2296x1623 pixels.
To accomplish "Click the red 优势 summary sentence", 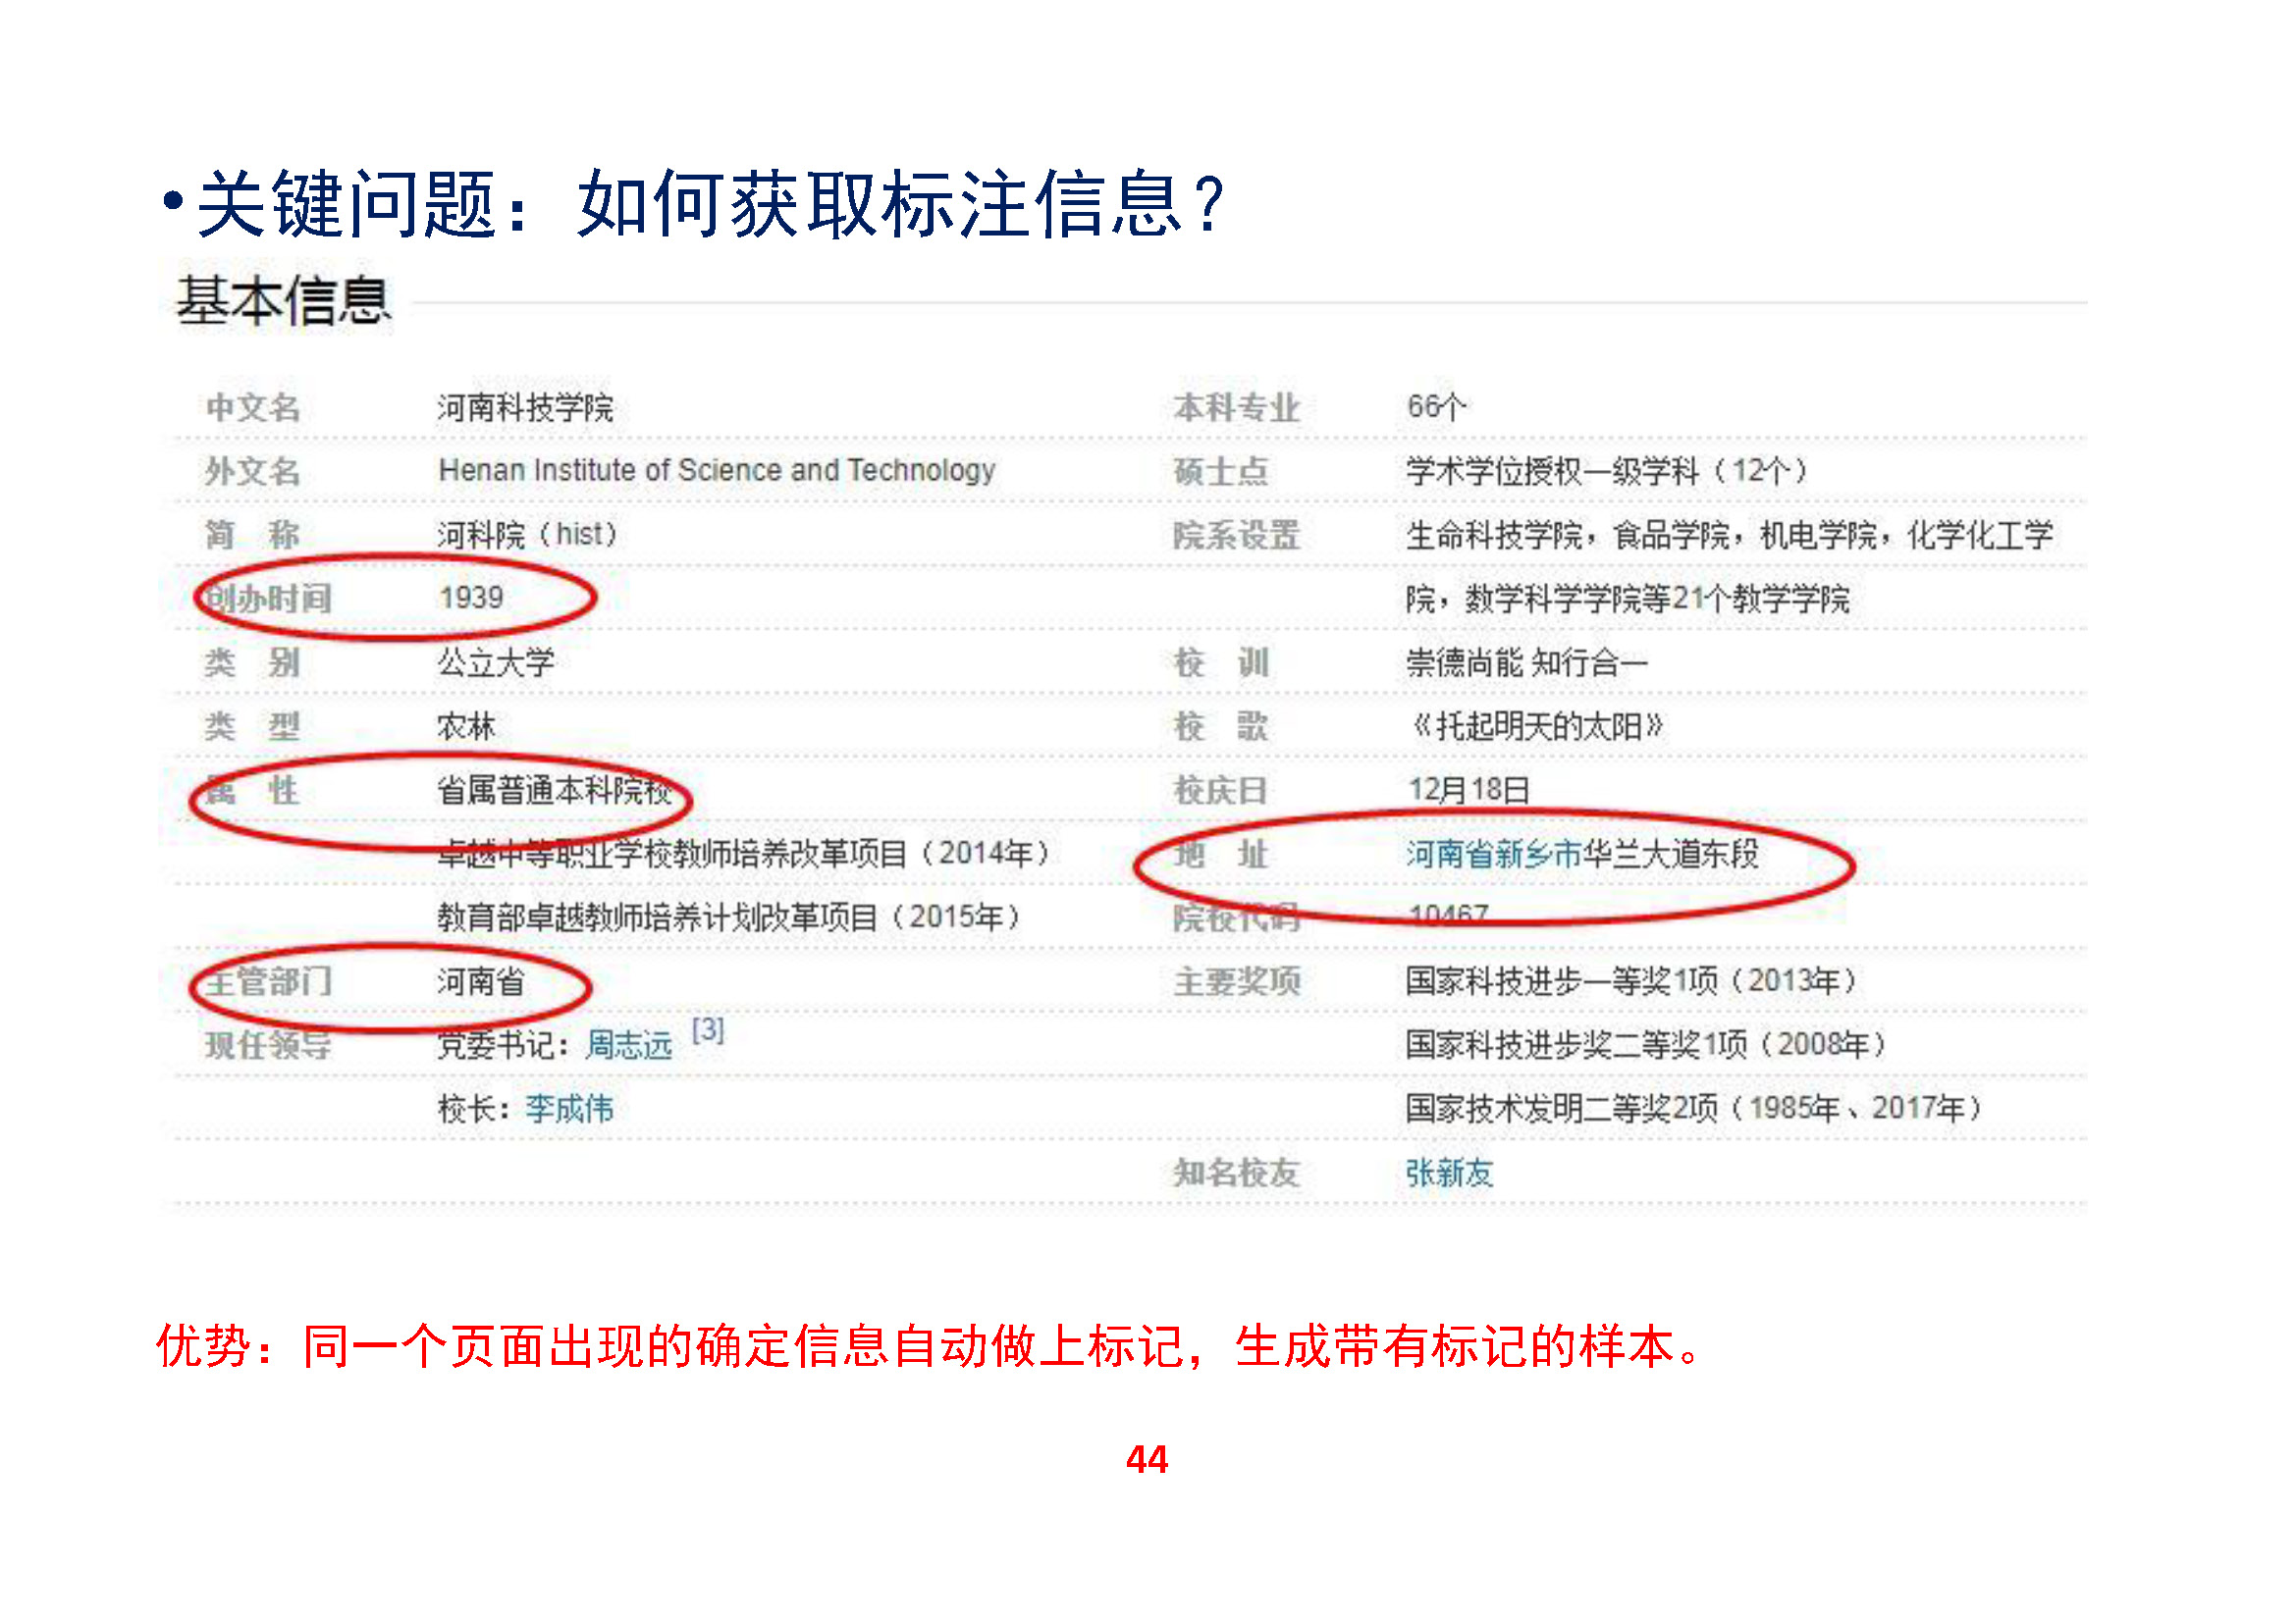I will tap(930, 1346).
